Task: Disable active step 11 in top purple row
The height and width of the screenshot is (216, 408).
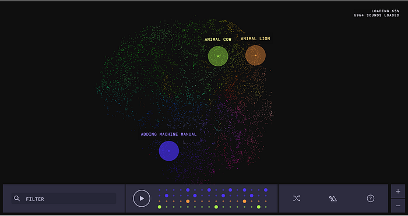Action: 230,190
